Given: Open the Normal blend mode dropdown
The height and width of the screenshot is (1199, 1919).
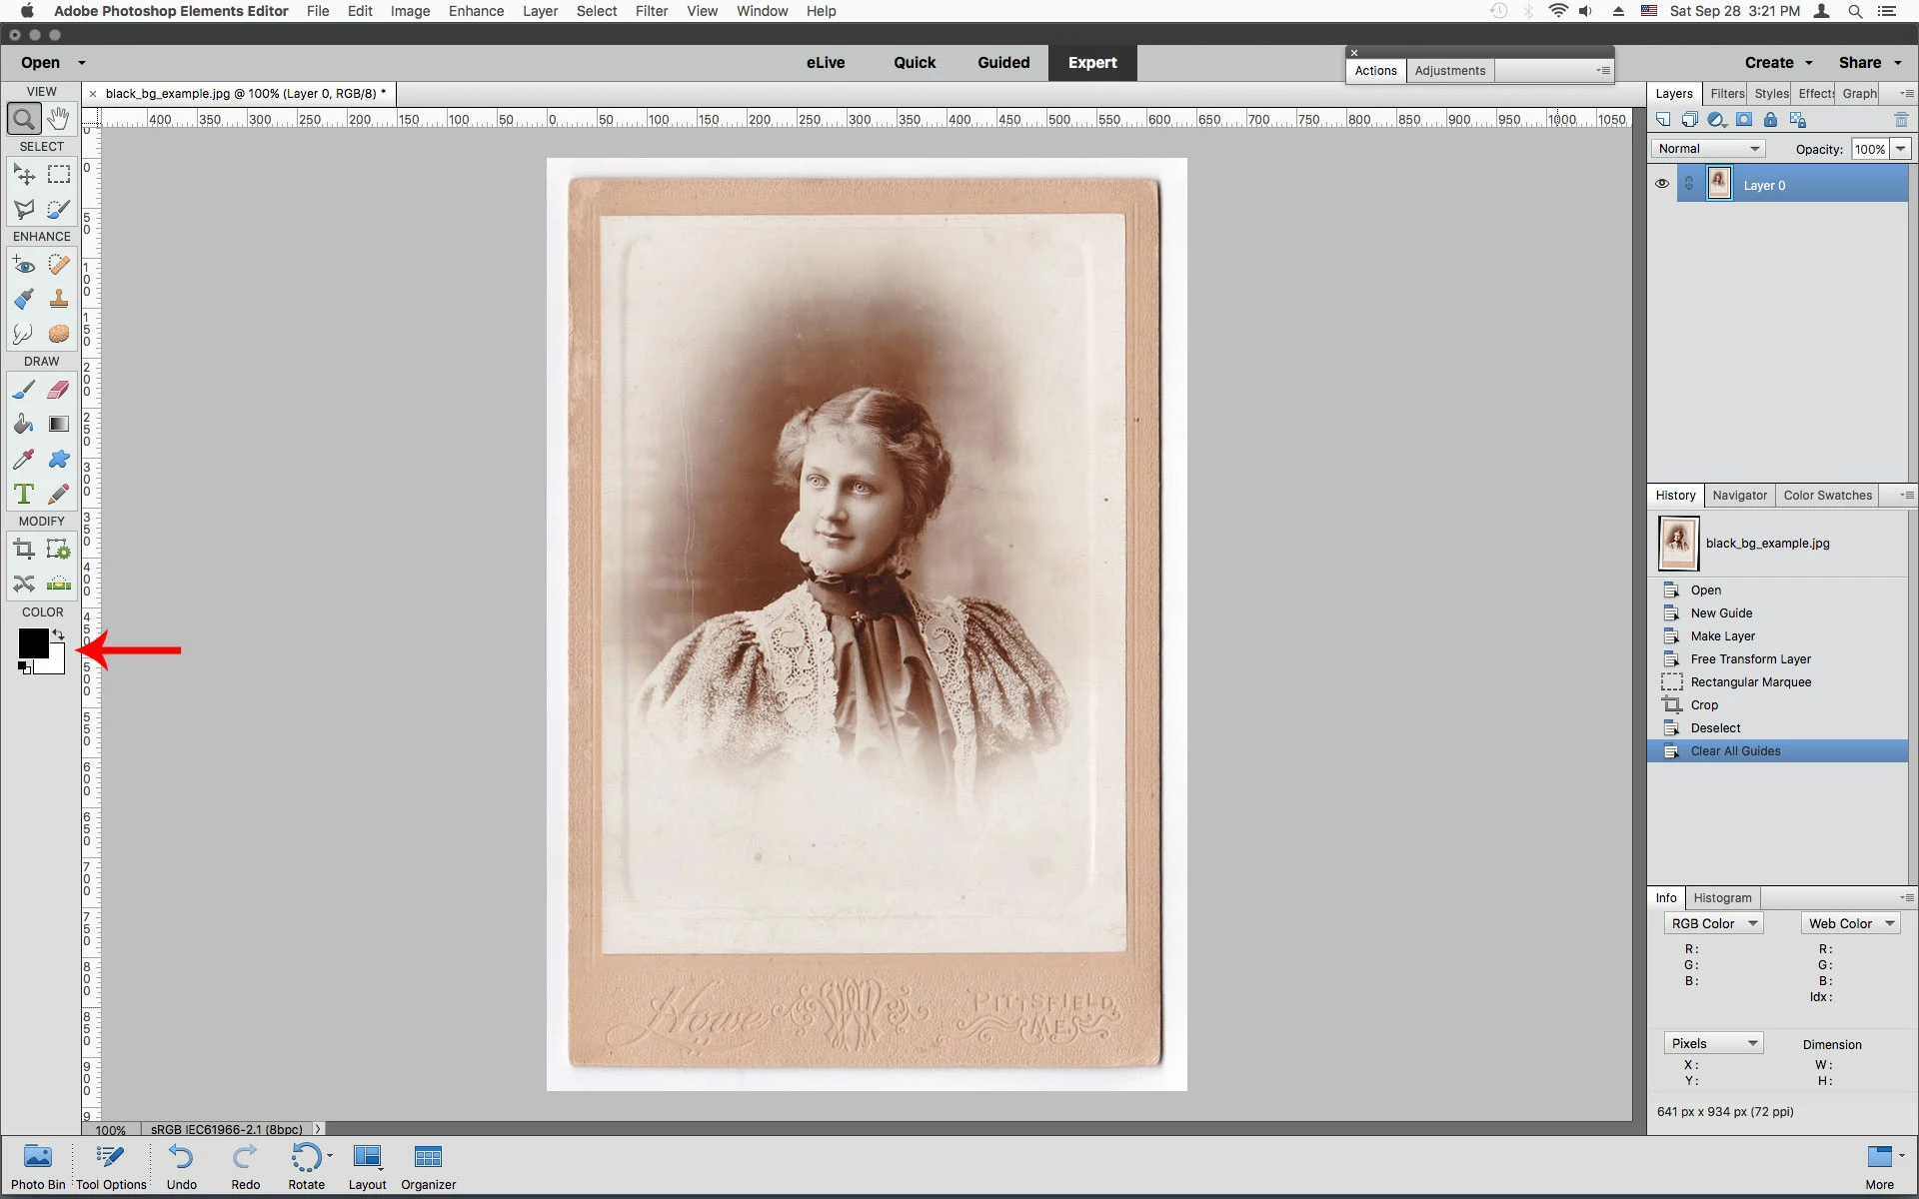Looking at the screenshot, I should [1707, 149].
